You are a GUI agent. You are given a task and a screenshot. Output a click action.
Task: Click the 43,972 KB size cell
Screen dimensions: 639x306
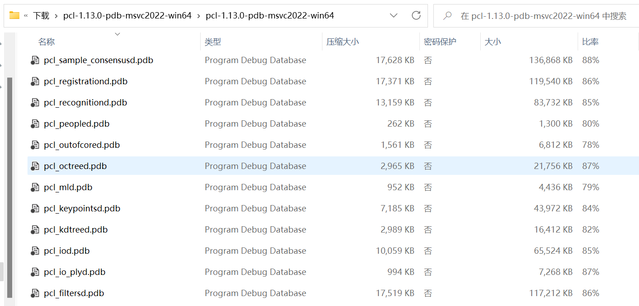click(x=553, y=209)
